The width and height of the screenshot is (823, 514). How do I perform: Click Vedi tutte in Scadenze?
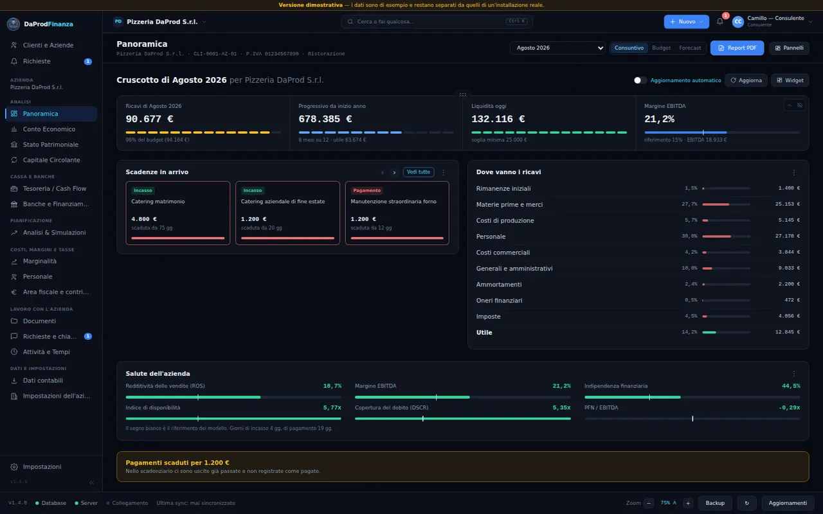pos(419,172)
